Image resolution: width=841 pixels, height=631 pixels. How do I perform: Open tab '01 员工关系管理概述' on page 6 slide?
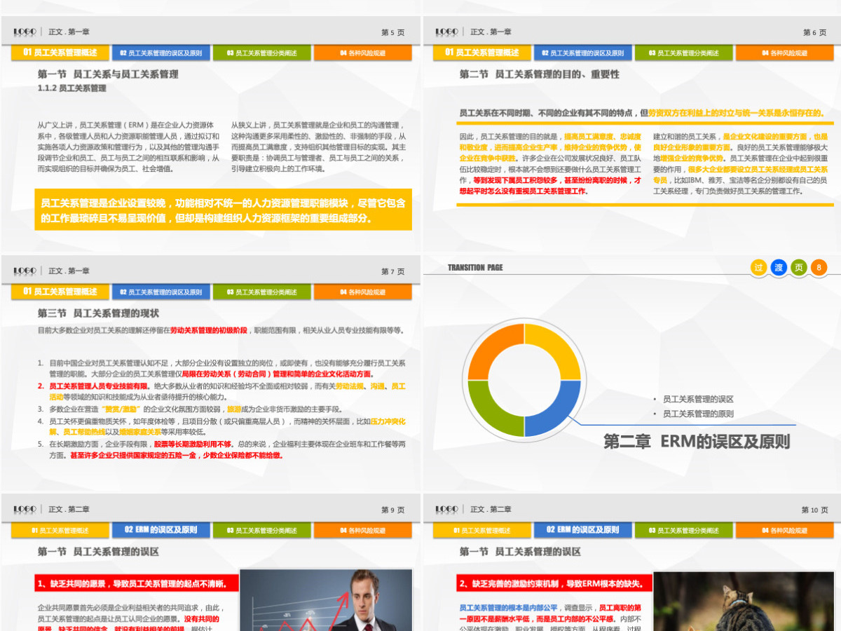coord(482,53)
